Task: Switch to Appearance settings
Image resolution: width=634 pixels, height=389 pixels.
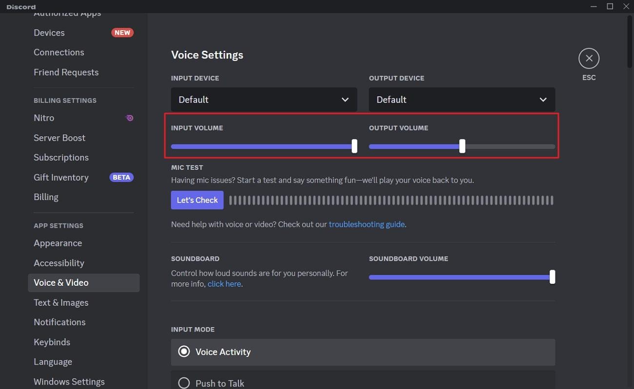Action: [58, 243]
